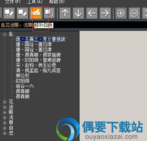Expand the 眼 tree node

[x=5, y=112]
